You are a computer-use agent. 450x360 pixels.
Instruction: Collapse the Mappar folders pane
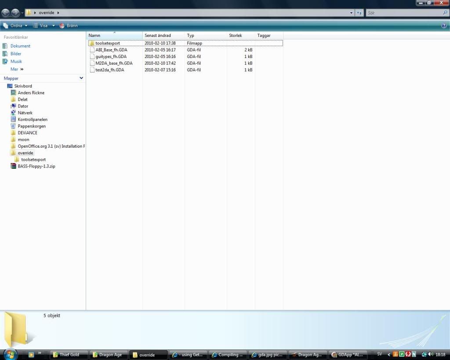[81, 78]
